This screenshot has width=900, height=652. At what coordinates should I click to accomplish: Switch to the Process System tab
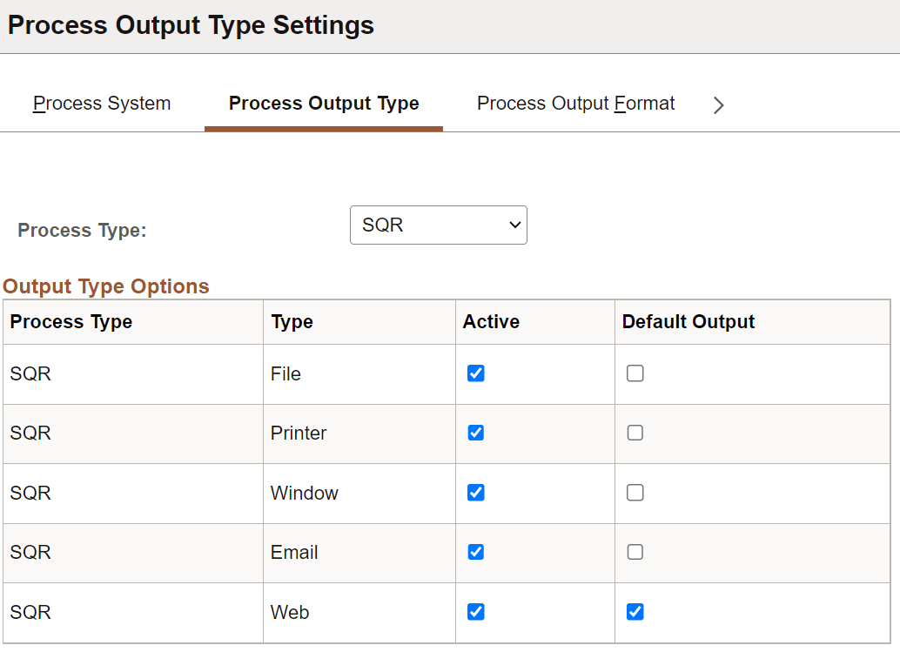101,103
